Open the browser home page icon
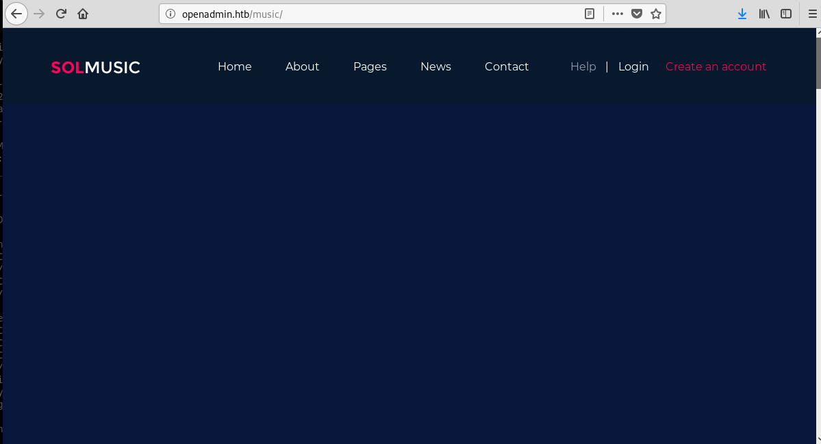The height and width of the screenshot is (444, 821). click(x=83, y=14)
